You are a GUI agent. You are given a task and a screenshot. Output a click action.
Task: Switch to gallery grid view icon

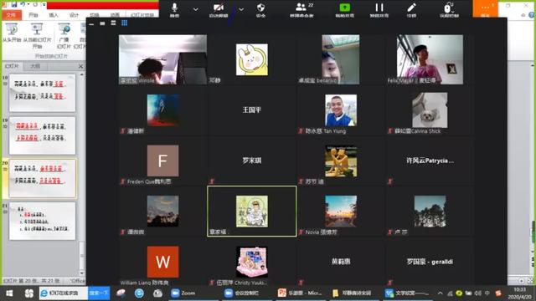click(x=125, y=23)
